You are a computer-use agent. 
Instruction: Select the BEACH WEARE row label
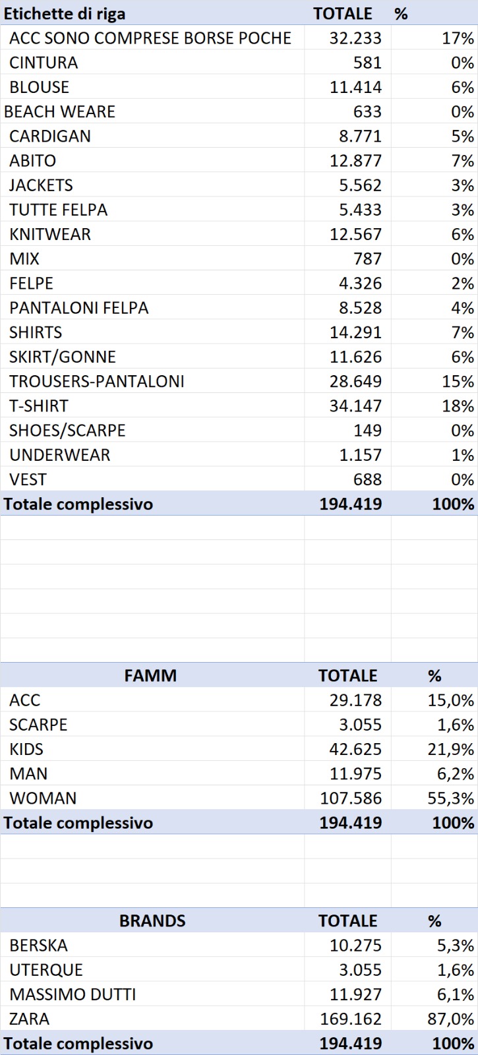click(59, 111)
